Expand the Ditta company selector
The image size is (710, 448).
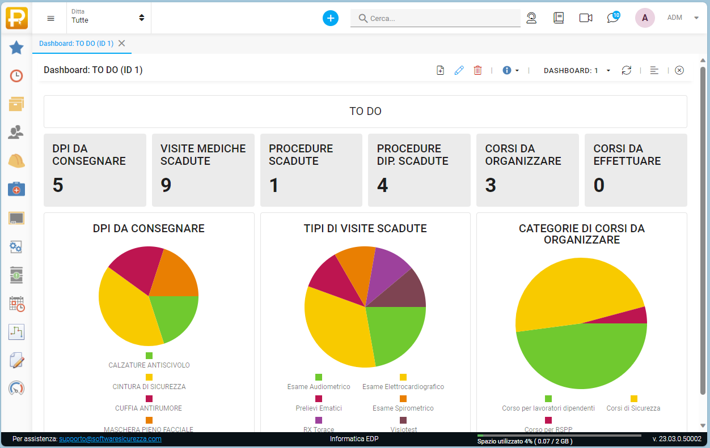[108, 18]
